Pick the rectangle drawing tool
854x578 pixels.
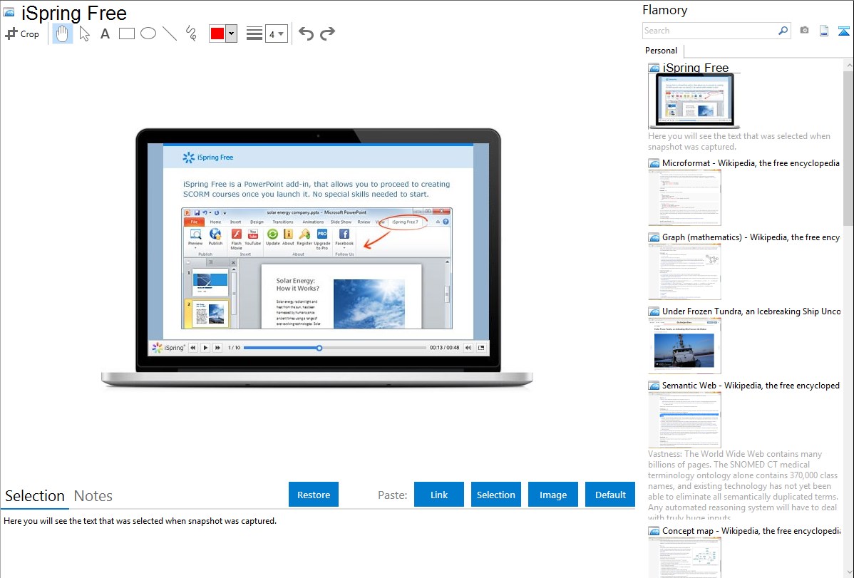126,33
